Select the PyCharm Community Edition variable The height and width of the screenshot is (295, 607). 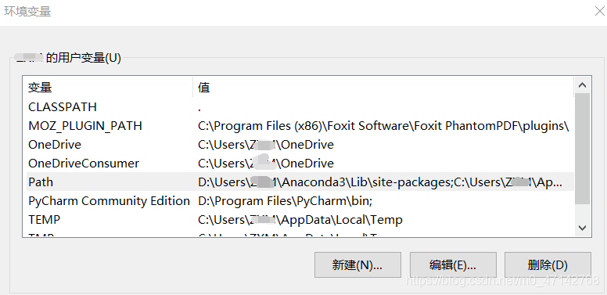click(x=109, y=201)
